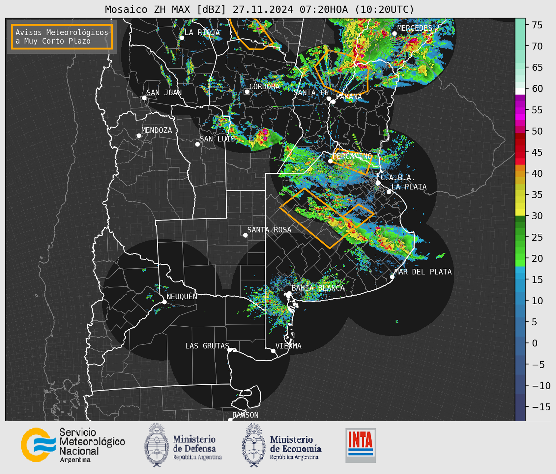Click the Servicio Meteorológico Nacional logo
This screenshot has width=556, height=474.
[x=73, y=445]
